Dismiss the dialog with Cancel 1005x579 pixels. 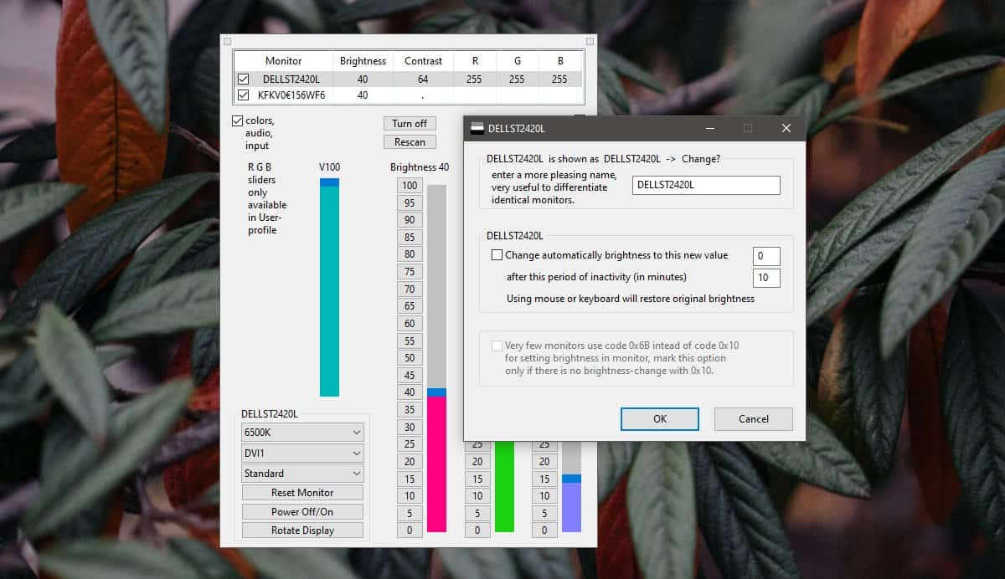pyautogui.click(x=752, y=418)
